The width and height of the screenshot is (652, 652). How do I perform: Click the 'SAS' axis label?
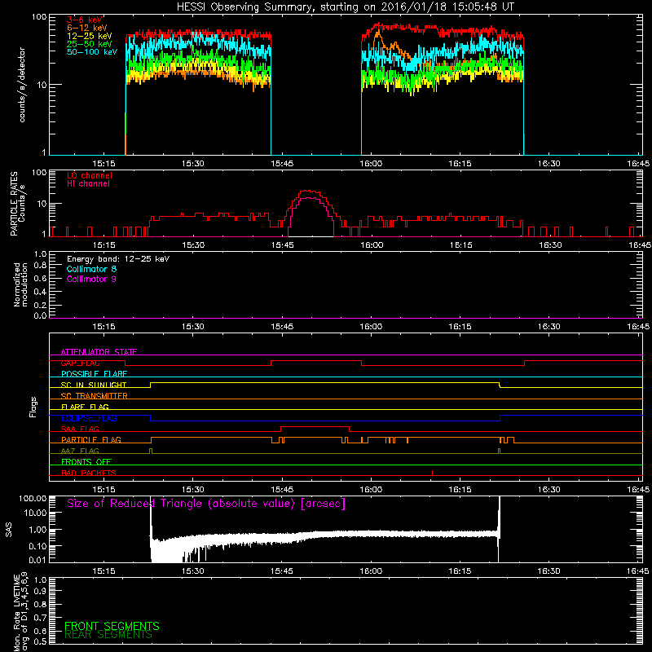point(9,530)
